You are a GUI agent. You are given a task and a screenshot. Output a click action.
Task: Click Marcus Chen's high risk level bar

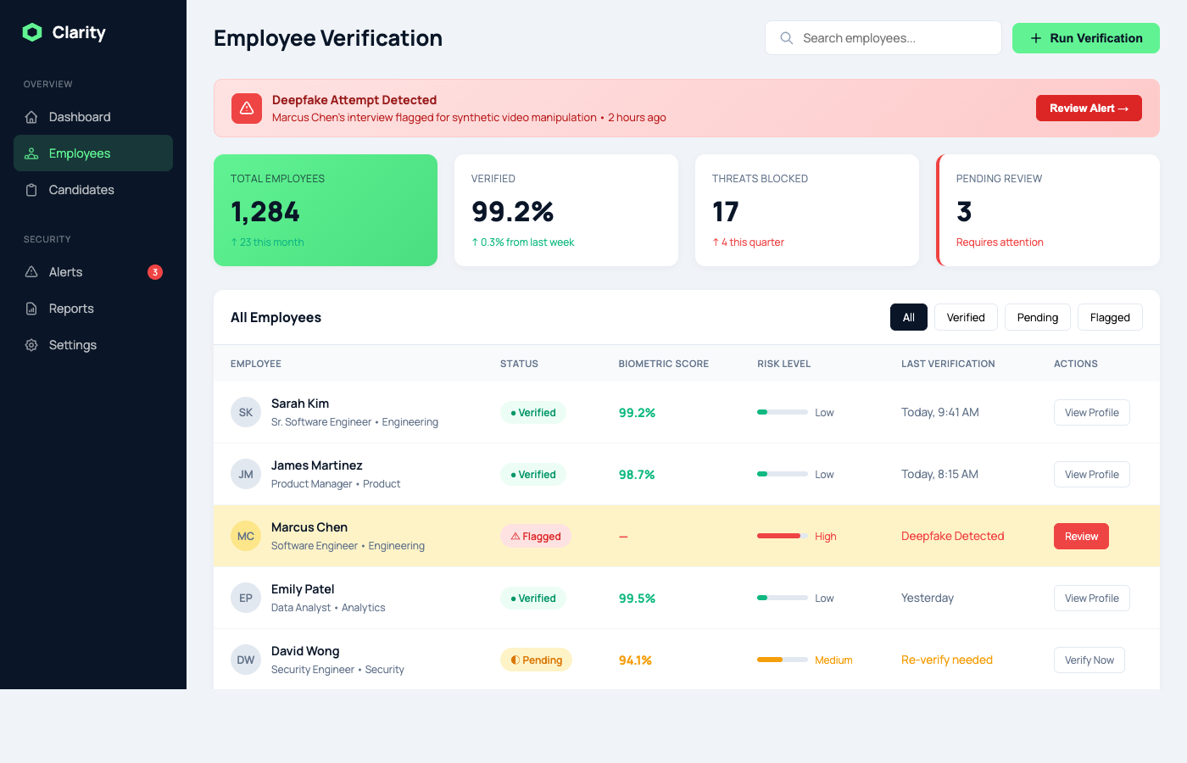pyautogui.click(x=781, y=536)
